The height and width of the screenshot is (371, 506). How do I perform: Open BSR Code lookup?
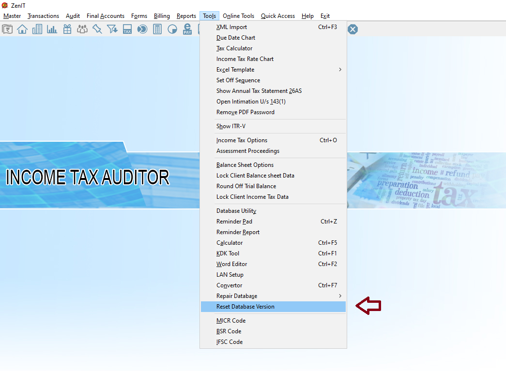273,331
